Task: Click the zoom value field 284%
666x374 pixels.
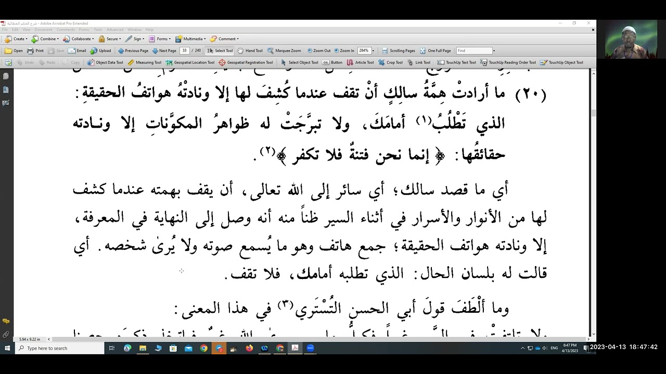Action: (x=364, y=50)
